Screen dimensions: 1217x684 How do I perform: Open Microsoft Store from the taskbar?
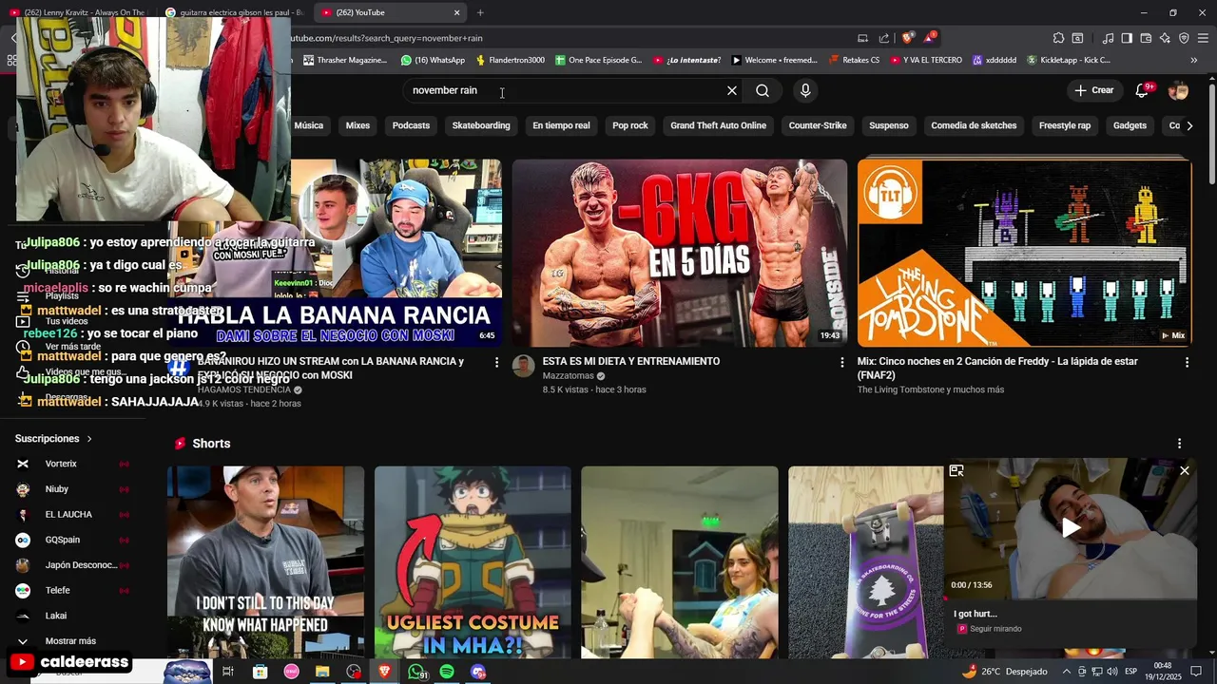pos(260,672)
